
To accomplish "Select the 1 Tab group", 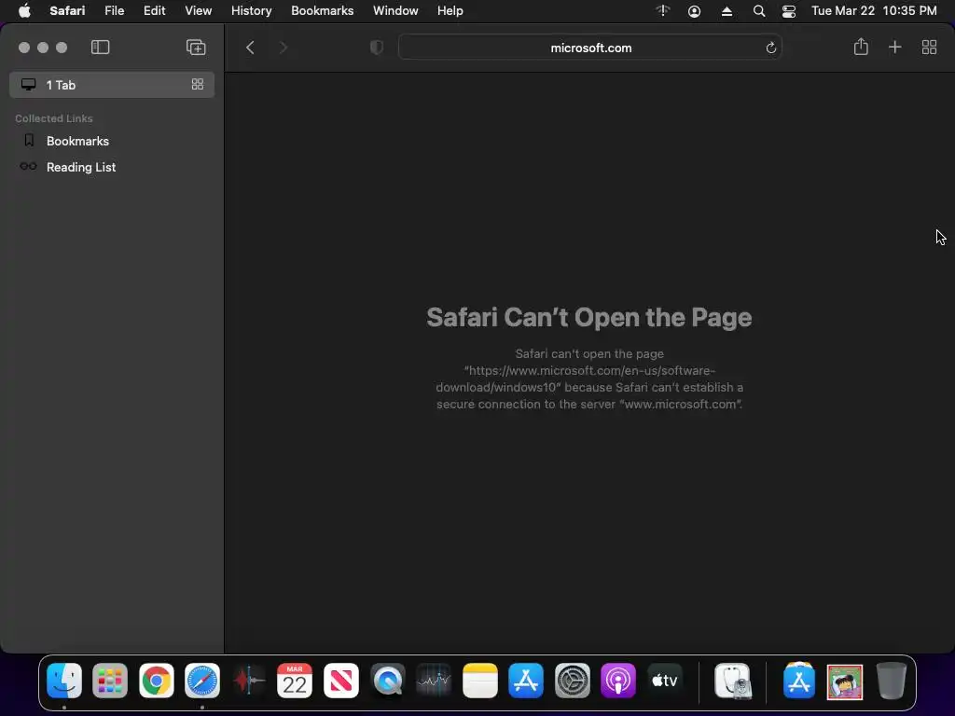I will (112, 85).
